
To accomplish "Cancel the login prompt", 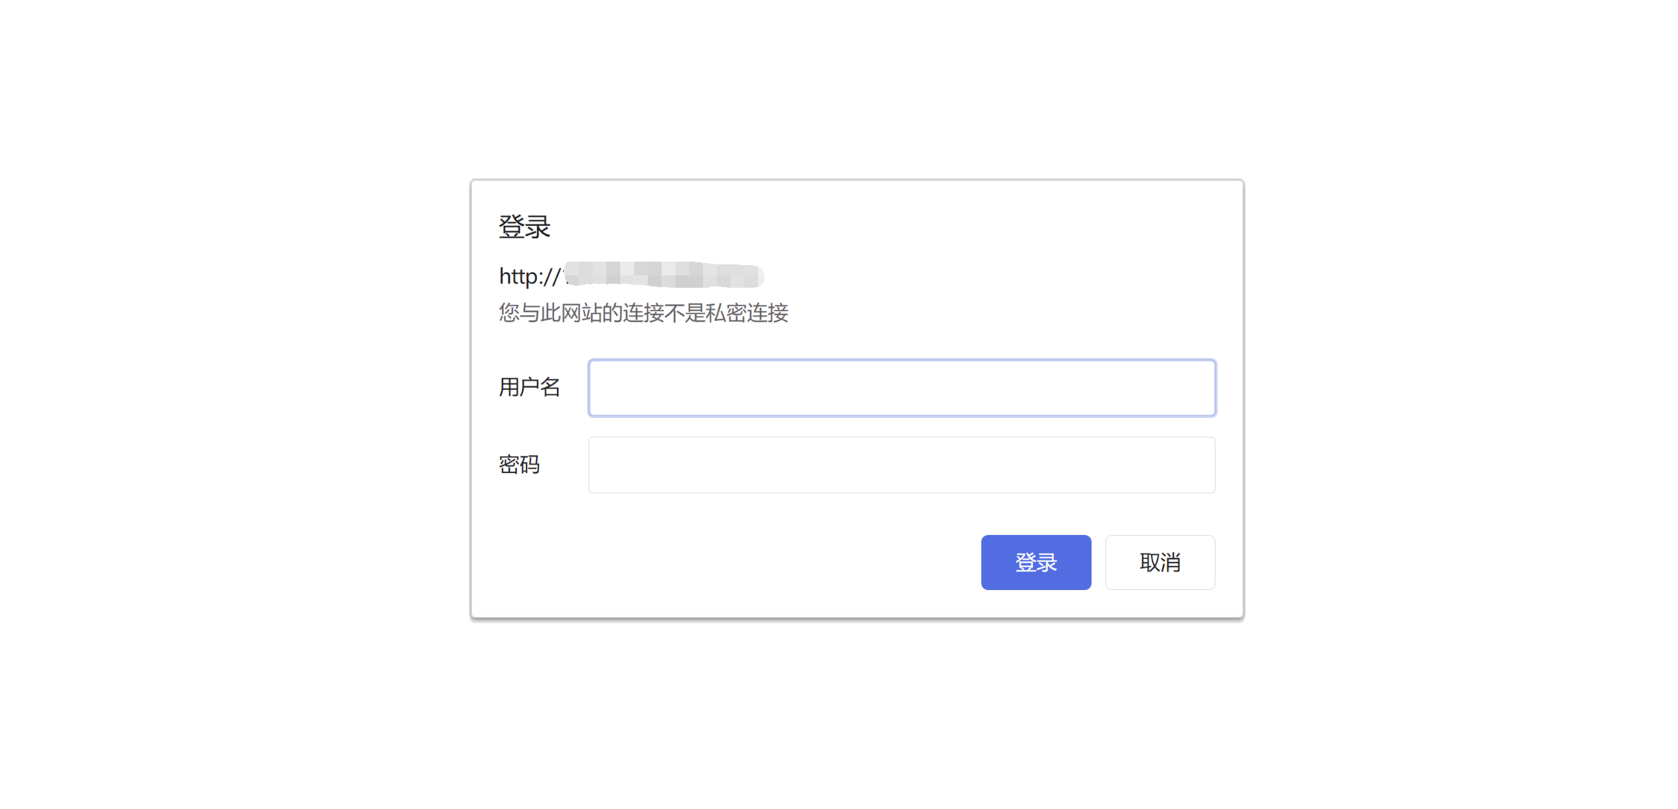I will click(x=1160, y=563).
